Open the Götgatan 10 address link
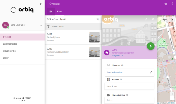This screenshot has height=104, width=176. [117, 55]
